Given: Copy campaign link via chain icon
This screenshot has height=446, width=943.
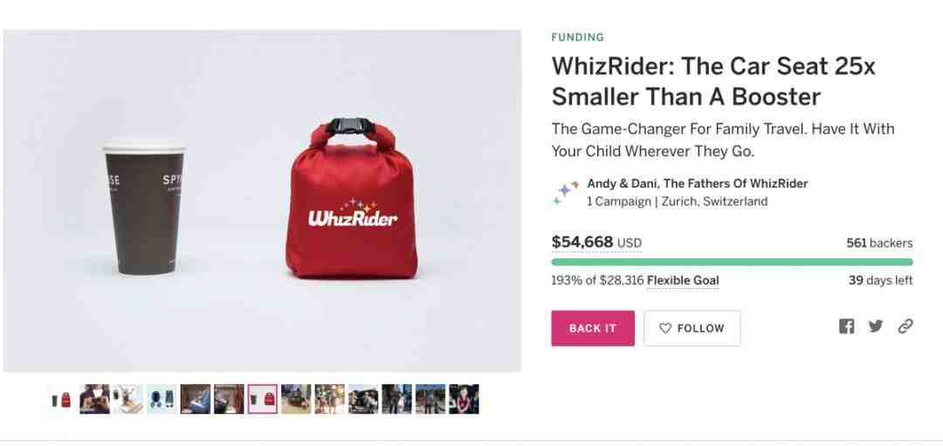Looking at the screenshot, I should (x=905, y=326).
